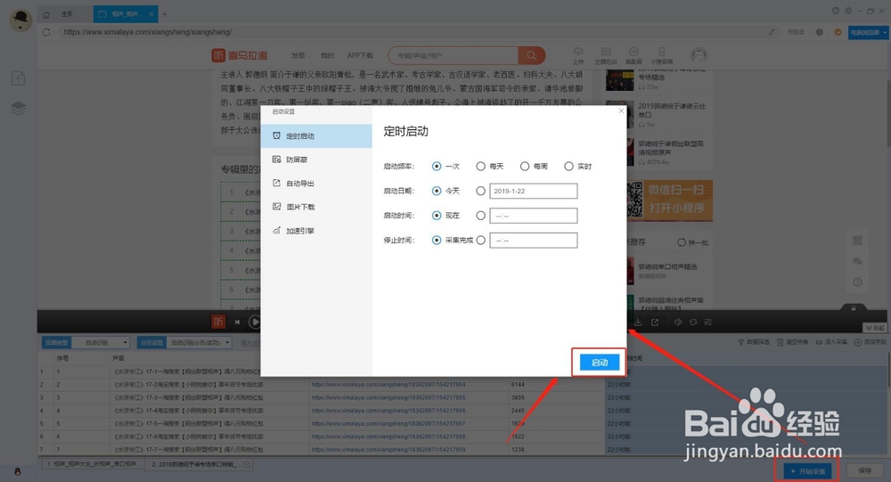This screenshot has height=482, width=891.
Task: Open the 电脑浏览器 mode dropdown
Action: click(868, 32)
